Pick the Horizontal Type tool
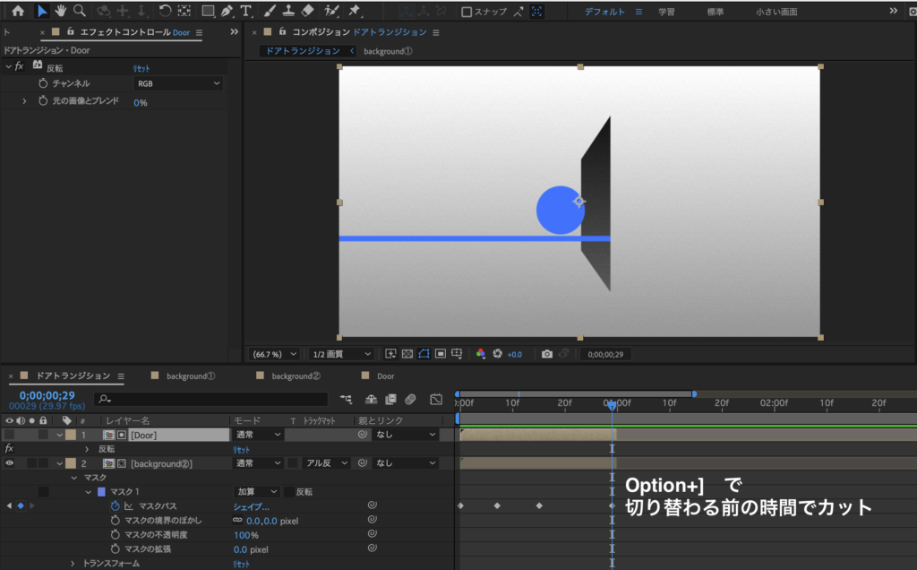917x570 pixels. coord(246,12)
